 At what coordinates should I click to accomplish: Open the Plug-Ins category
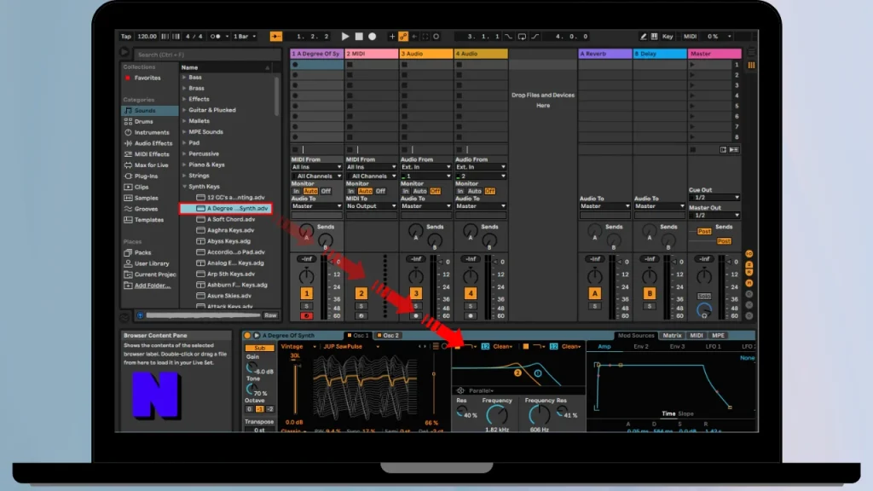[146, 176]
